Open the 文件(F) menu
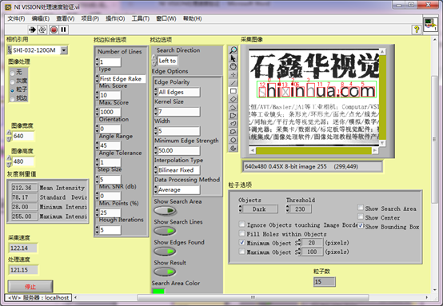 coord(16,18)
